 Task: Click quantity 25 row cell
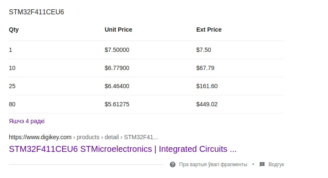click(x=12, y=86)
